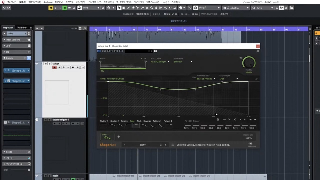Go to next preset with right chevron
Viewport: 320px width, 180px height.
165,145
